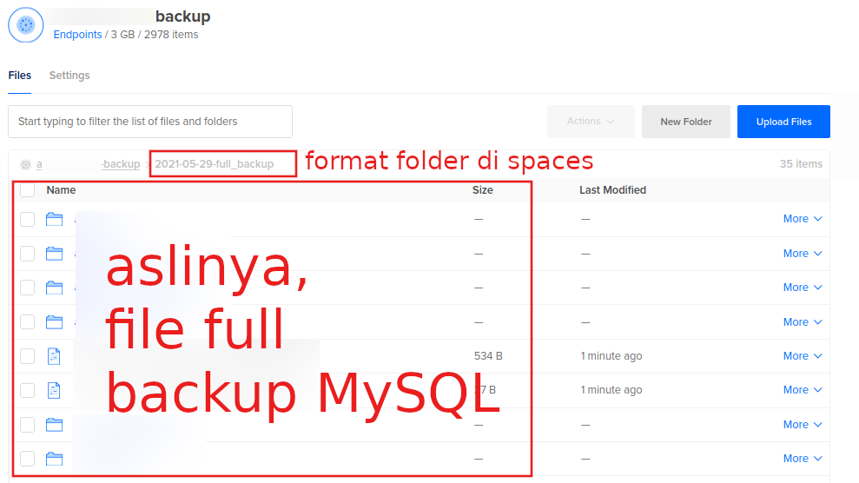Image resolution: width=859 pixels, height=483 pixels.
Task: Open the fourth folder icon in list
Action: click(54, 322)
